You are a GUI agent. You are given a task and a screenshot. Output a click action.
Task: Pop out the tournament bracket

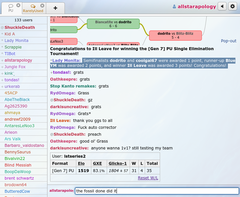pyautogui.click(x=229, y=41)
